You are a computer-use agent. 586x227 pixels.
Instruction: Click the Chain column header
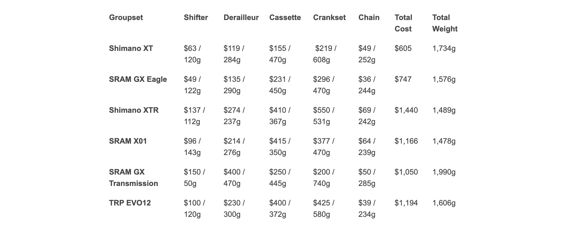coord(369,17)
